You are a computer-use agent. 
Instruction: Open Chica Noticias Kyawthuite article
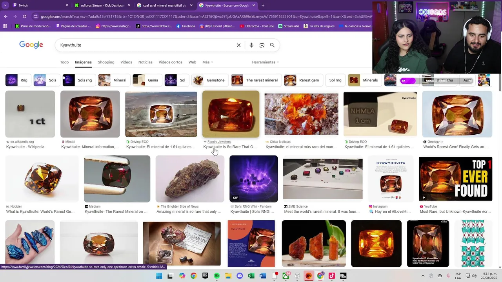click(301, 147)
